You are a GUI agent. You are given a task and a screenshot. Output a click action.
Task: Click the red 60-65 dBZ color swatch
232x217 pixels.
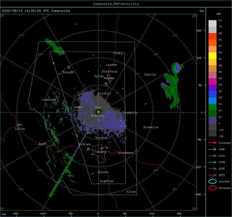click(212, 36)
